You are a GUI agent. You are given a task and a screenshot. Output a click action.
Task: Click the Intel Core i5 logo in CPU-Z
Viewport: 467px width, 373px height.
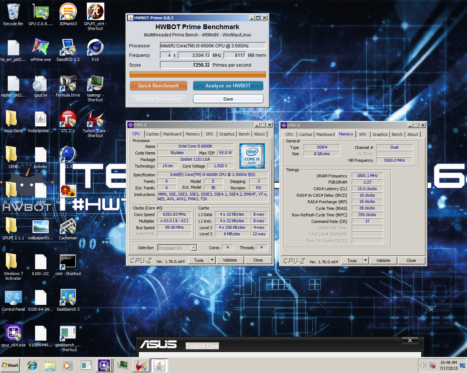(252, 156)
